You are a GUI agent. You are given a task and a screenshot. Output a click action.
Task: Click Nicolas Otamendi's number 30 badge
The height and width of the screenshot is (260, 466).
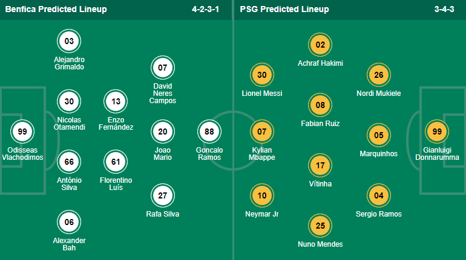pyautogui.click(x=69, y=102)
